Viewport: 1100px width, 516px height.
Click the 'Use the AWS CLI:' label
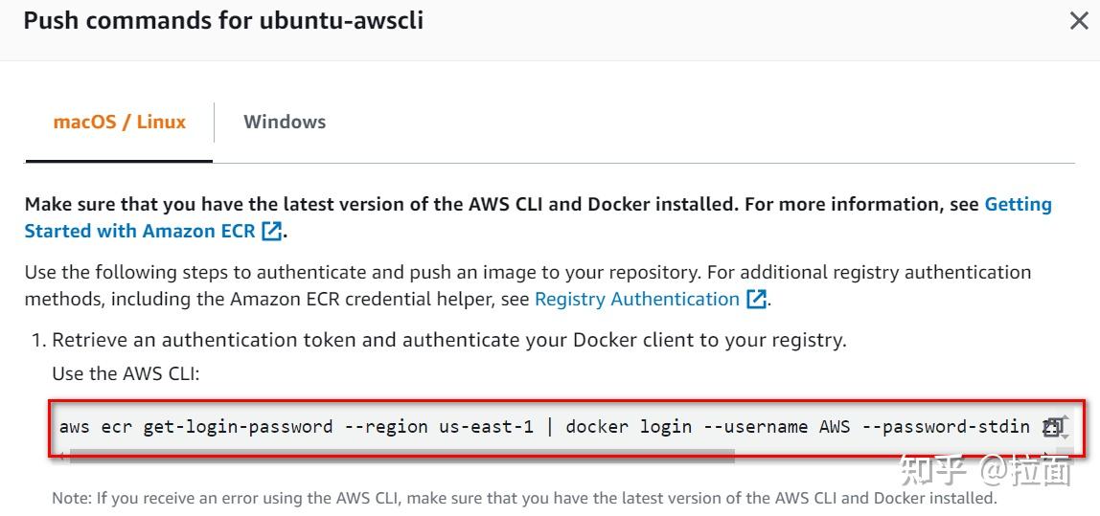(x=126, y=373)
